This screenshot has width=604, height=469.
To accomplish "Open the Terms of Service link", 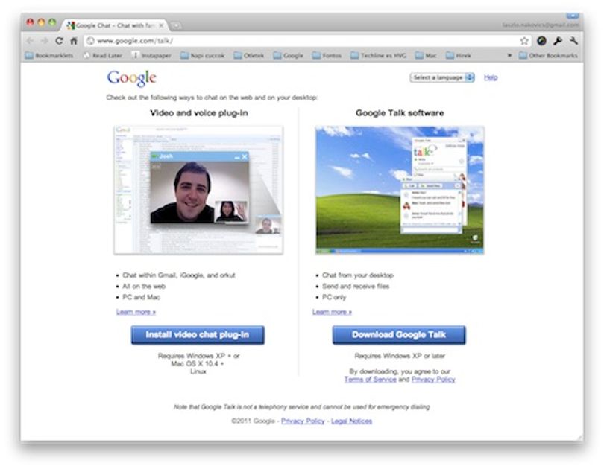I will point(370,380).
